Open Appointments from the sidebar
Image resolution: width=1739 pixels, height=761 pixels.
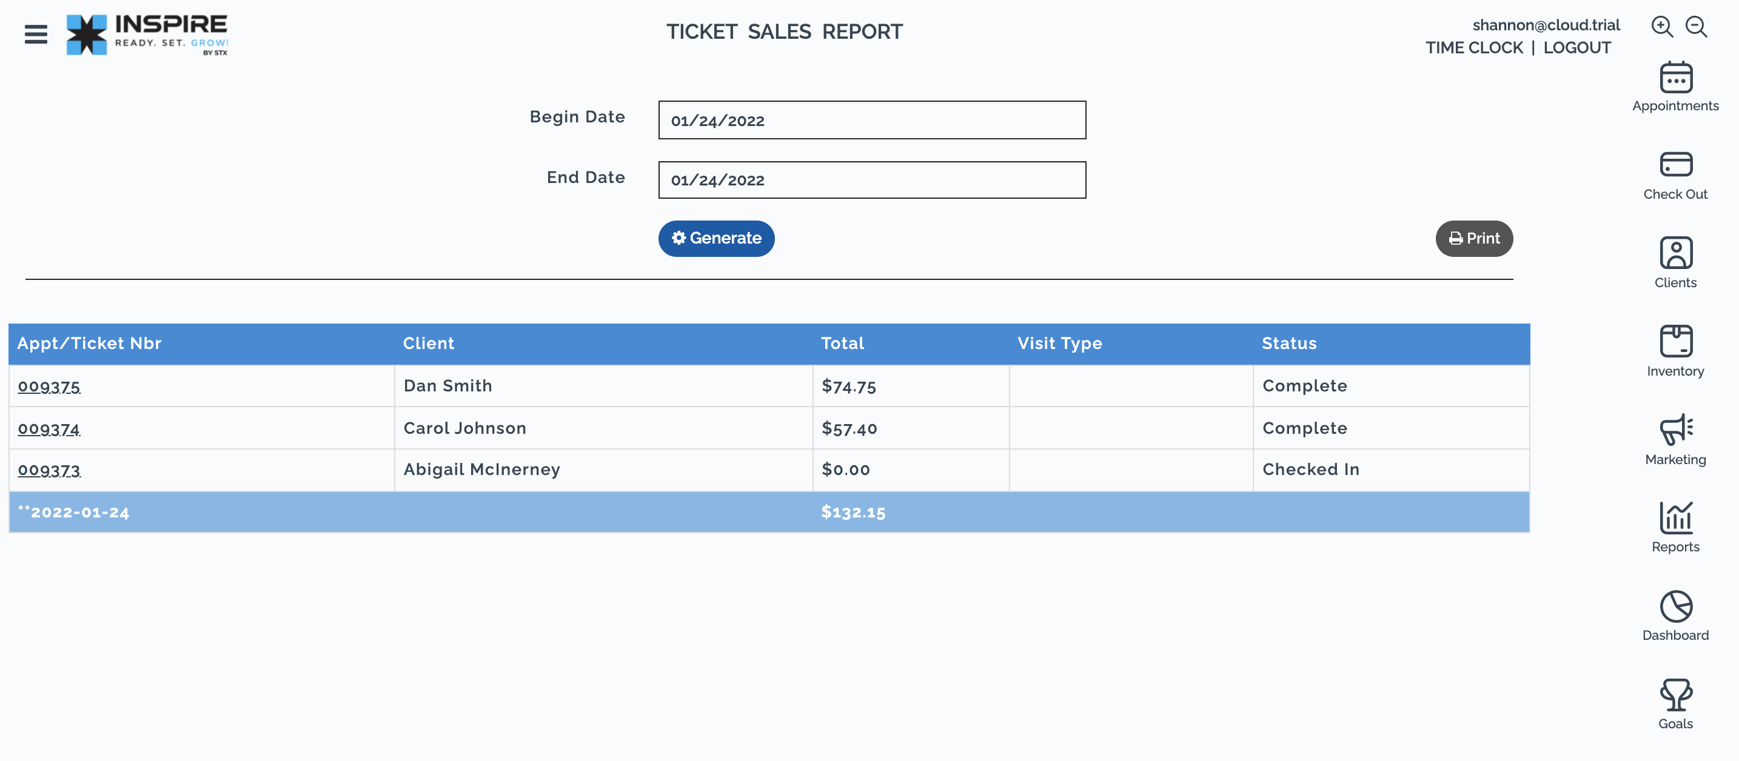coord(1675,87)
